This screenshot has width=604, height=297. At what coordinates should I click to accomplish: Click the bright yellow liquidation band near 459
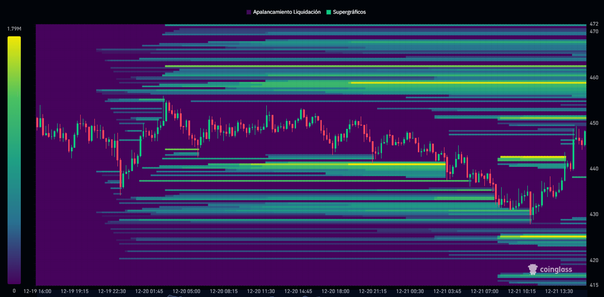click(468, 83)
